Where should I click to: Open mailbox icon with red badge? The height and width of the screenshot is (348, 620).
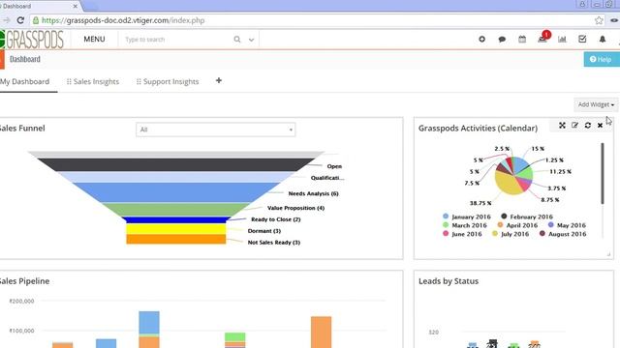(x=542, y=38)
